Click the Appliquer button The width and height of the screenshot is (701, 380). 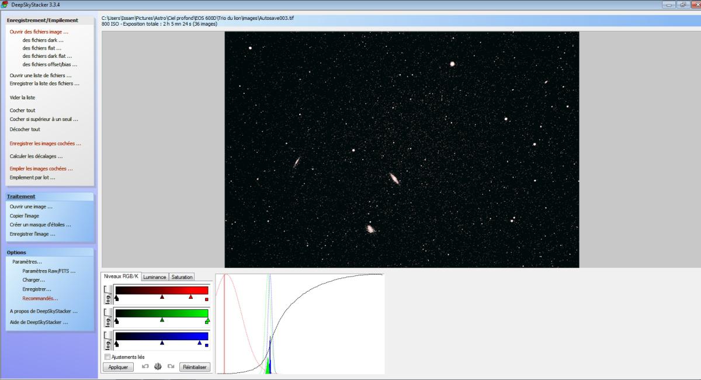118,367
